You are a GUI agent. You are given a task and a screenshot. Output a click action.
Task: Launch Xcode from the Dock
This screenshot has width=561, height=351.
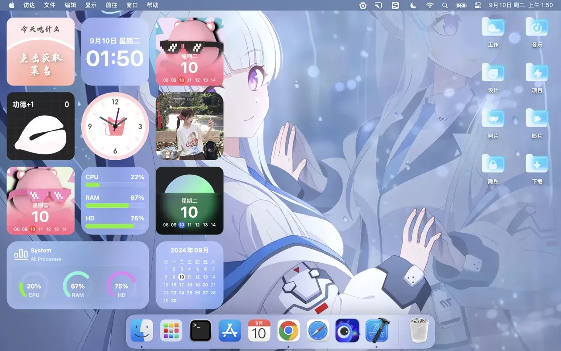point(376,330)
